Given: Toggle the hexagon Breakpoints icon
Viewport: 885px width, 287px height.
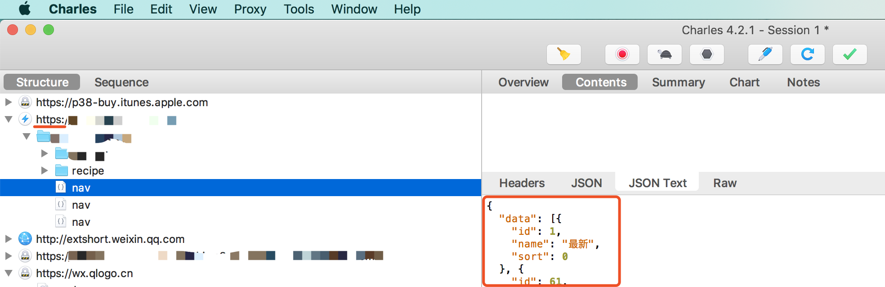Looking at the screenshot, I should click(x=706, y=54).
